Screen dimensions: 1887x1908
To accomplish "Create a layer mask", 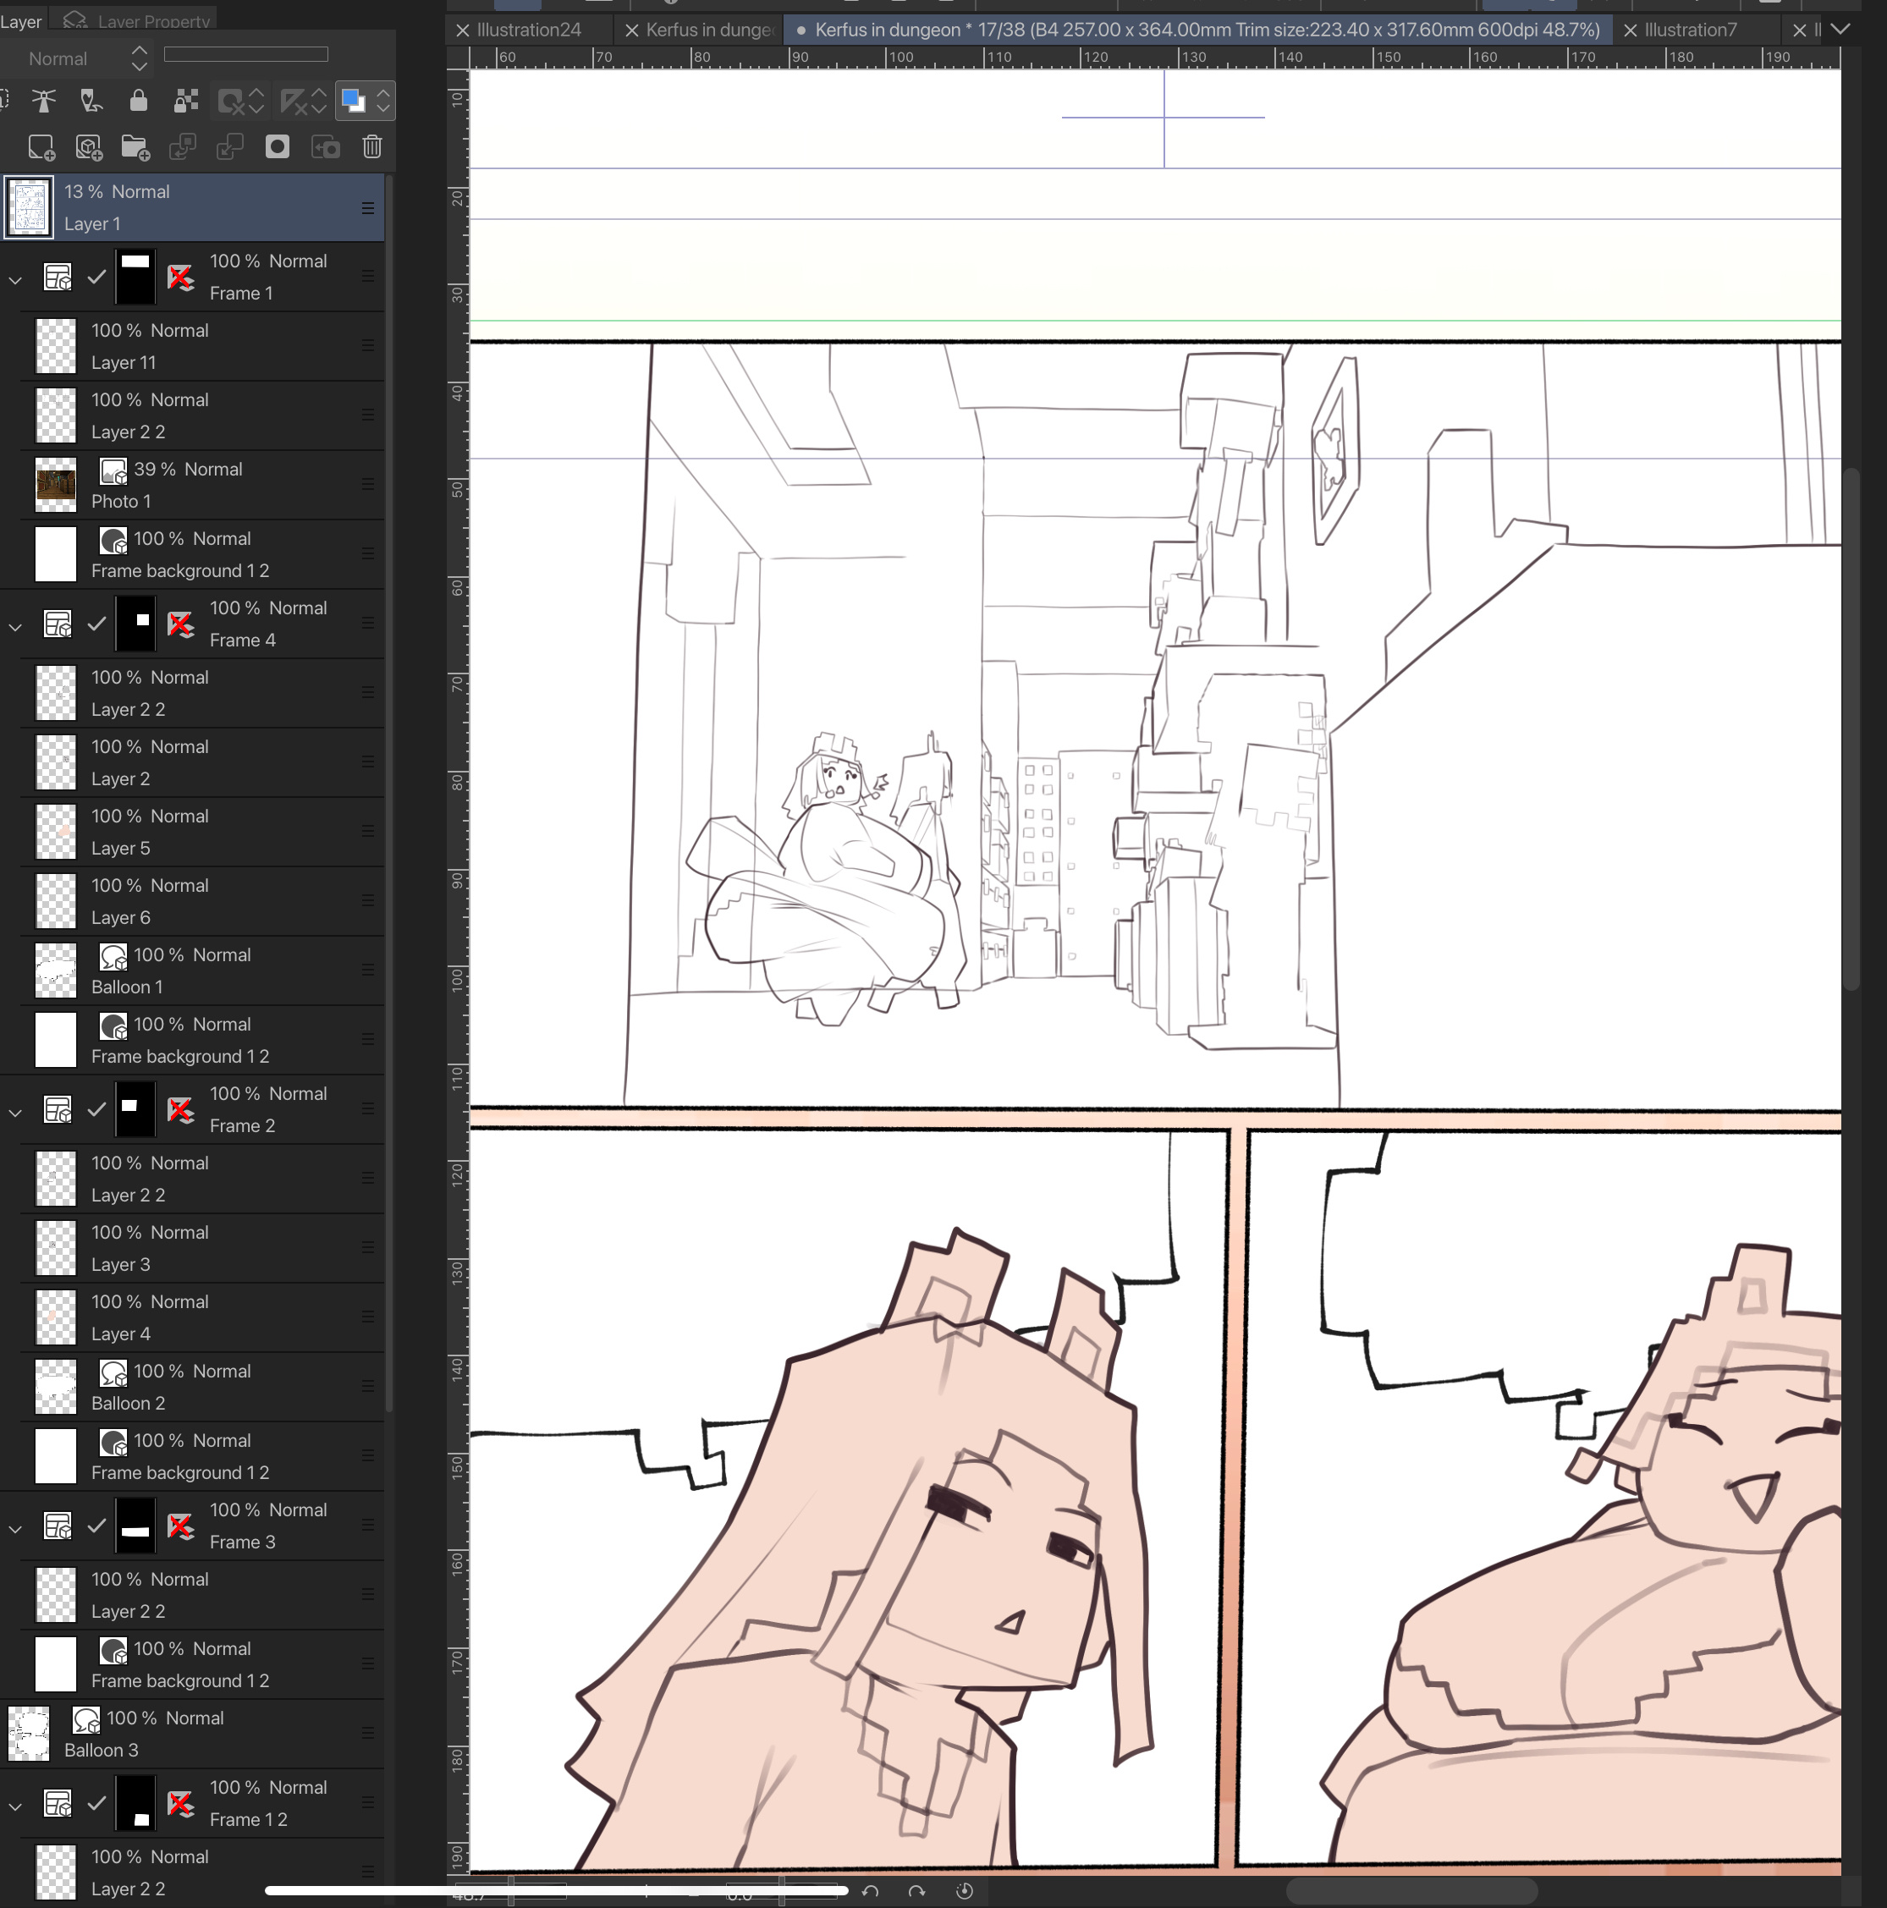I will [x=278, y=147].
